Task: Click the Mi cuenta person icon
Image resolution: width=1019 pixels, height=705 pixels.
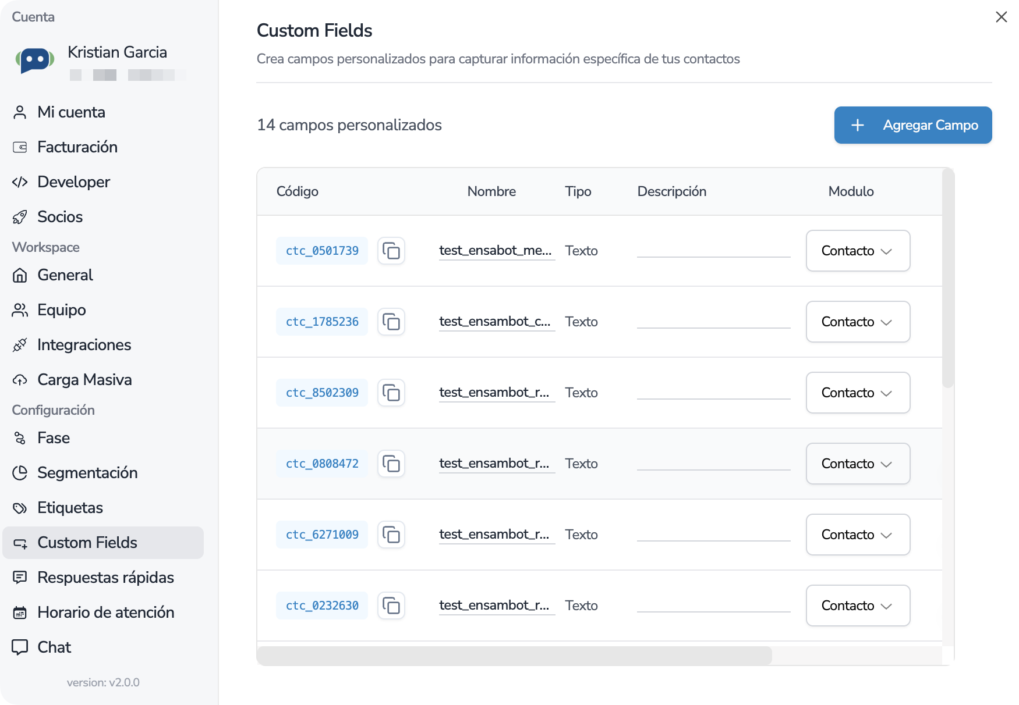Action: (x=20, y=112)
